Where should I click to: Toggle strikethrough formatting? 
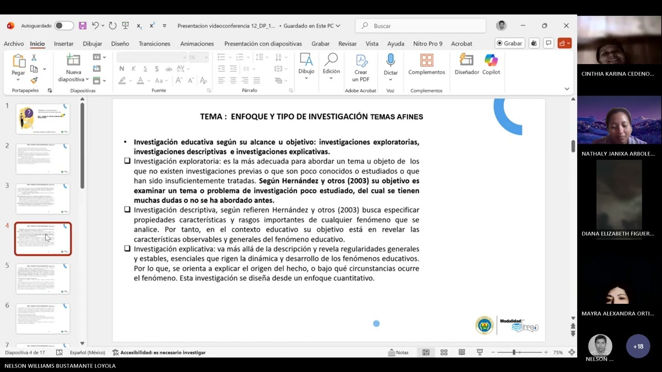(168, 69)
